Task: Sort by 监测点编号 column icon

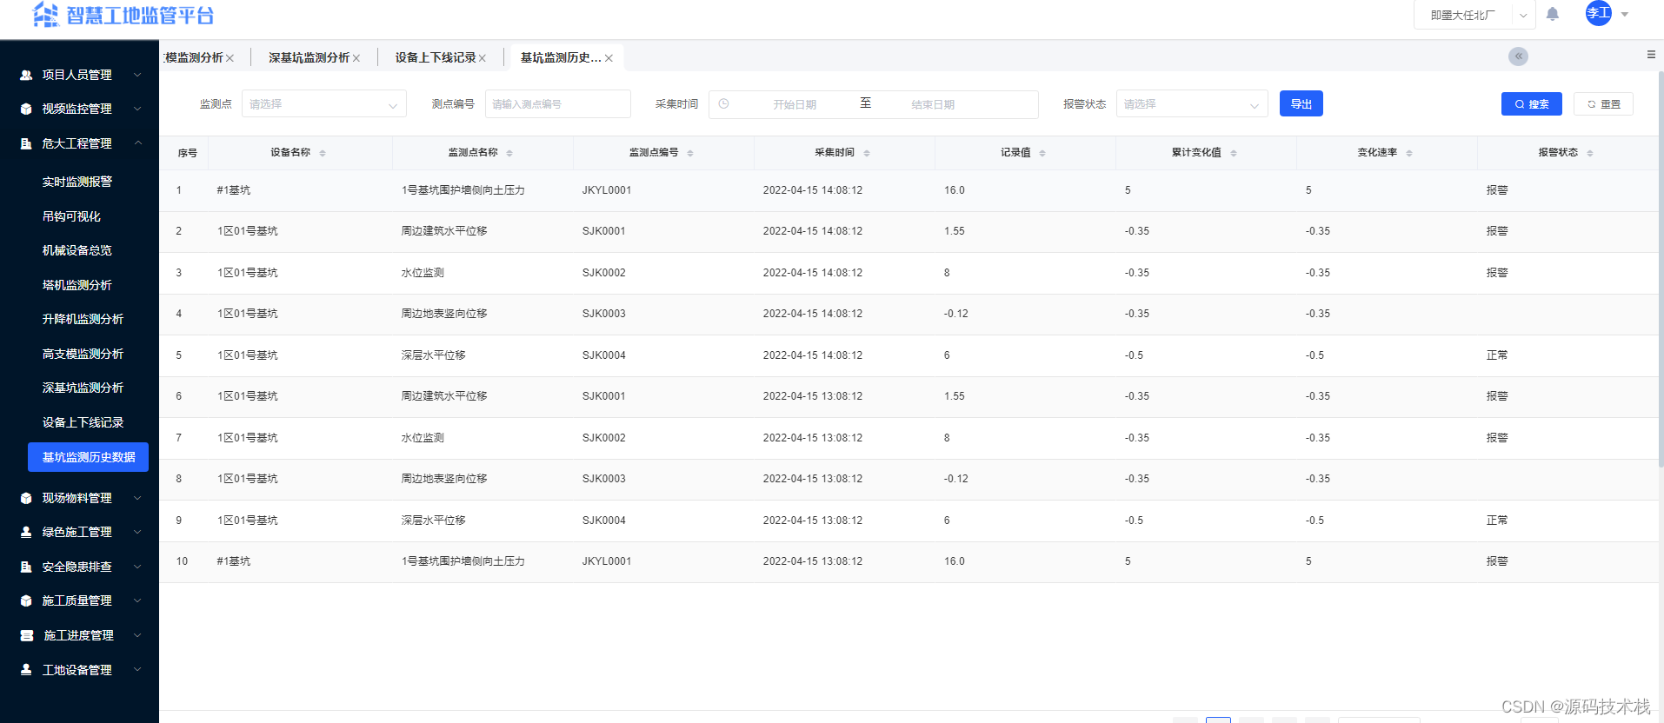Action: pyautogui.click(x=690, y=153)
